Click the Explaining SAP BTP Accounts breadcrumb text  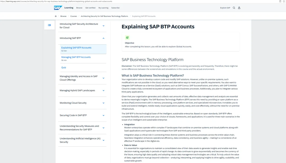(x=144, y=16)
